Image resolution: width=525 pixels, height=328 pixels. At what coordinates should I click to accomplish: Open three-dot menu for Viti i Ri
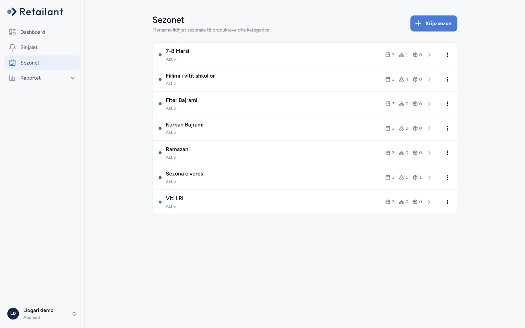[447, 202]
